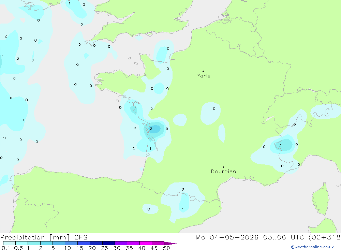Image resolution: width=341 pixels, height=250 pixels.
Task: Pick the 40–45 mm magenta legend swatch
Action: 146,243
